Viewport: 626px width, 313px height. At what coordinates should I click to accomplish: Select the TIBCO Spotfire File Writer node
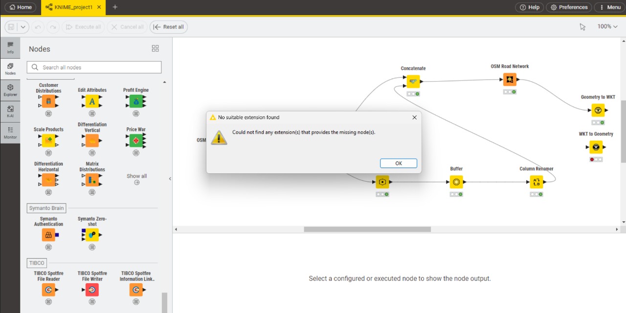(92, 290)
